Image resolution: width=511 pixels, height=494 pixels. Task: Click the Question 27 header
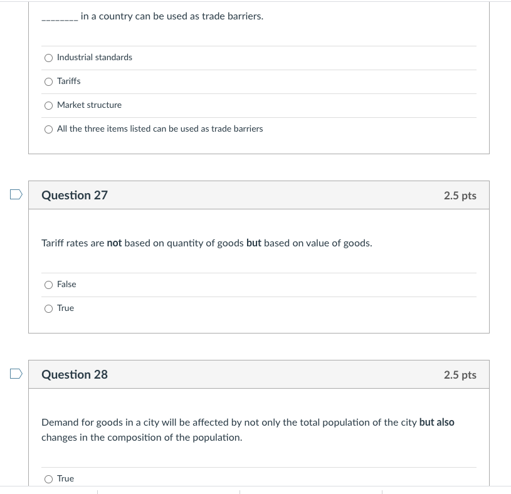pos(75,195)
